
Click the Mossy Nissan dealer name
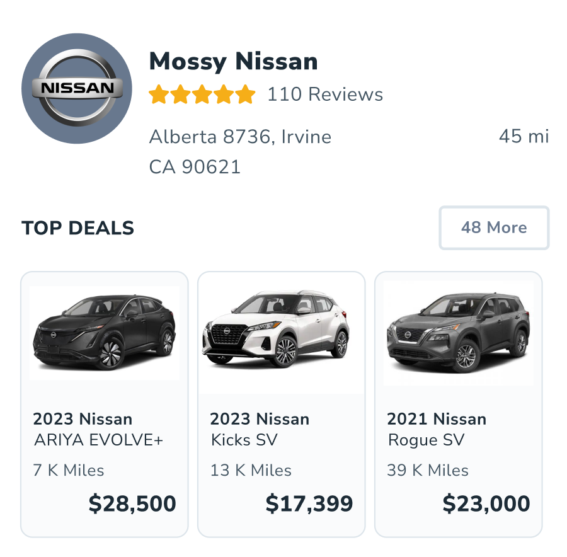tap(233, 62)
